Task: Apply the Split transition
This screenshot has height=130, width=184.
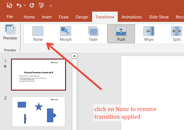Action: (x=177, y=34)
